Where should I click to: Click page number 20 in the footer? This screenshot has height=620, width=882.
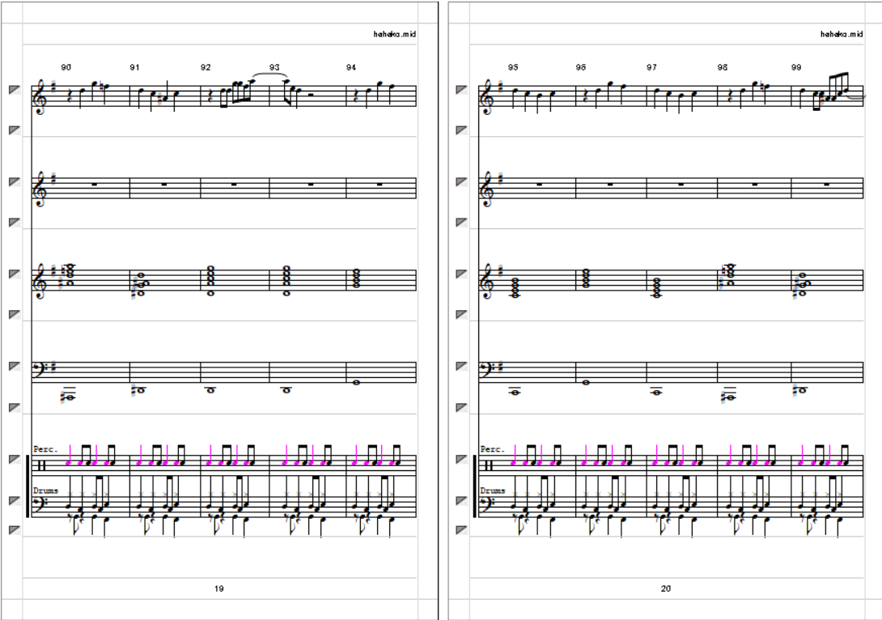click(666, 588)
